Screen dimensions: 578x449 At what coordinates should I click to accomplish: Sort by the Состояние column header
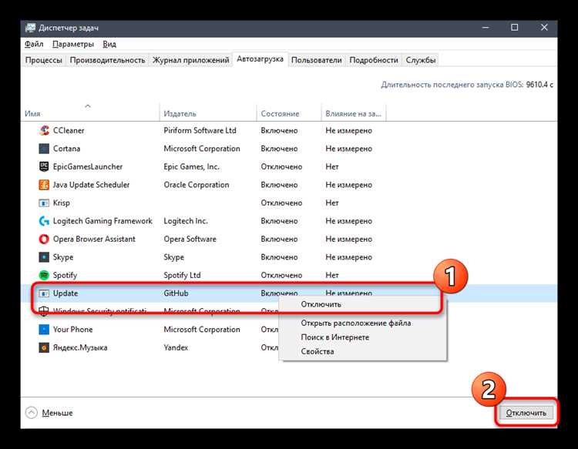[x=289, y=113]
